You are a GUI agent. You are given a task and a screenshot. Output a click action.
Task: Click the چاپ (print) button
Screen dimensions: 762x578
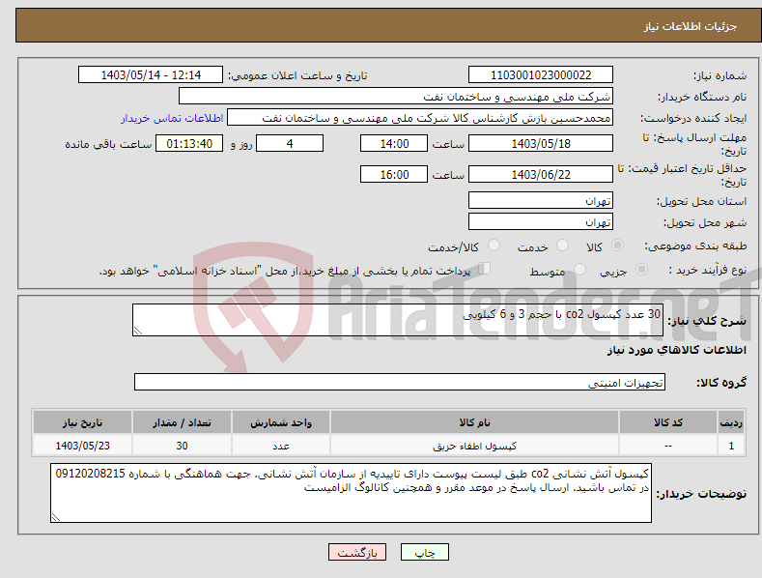pos(424,552)
